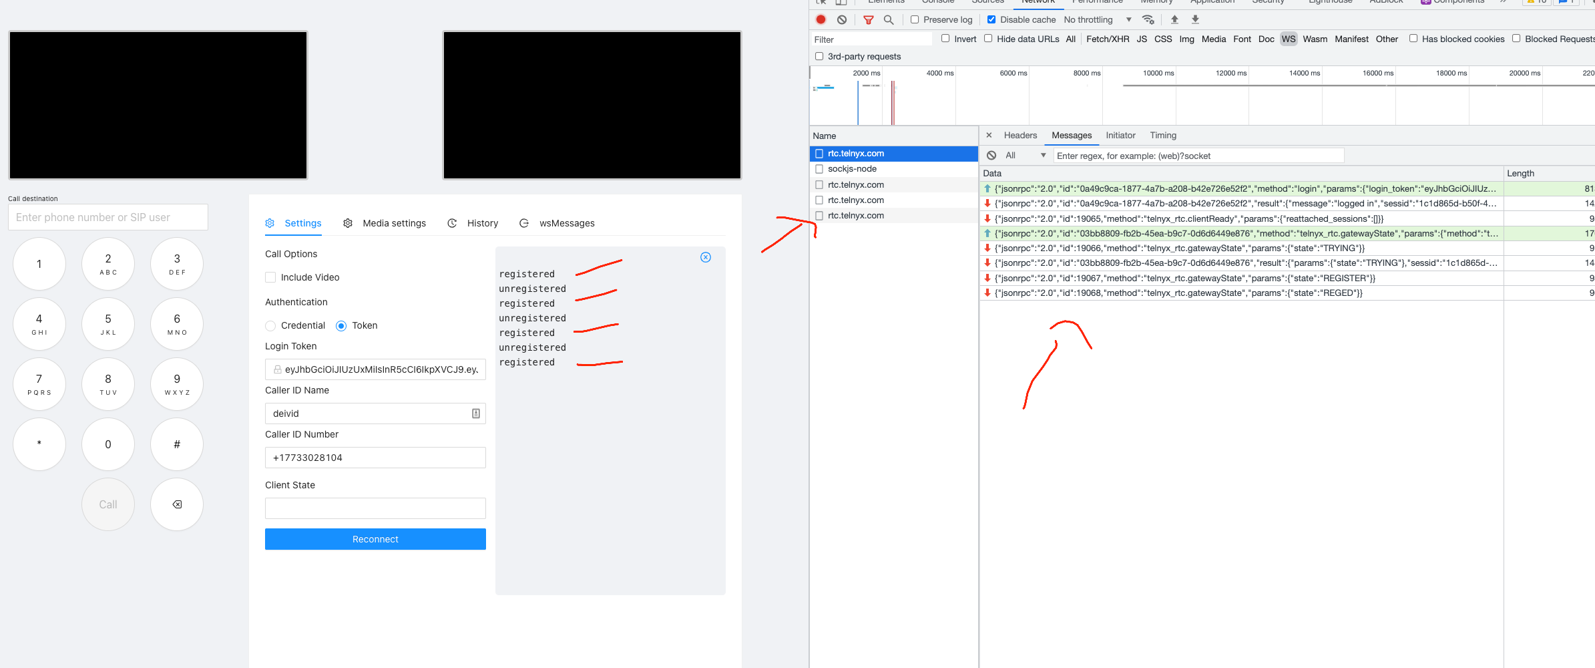This screenshot has width=1595, height=668.
Task: Click the phone number destination field
Action: click(x=107, y=216)
